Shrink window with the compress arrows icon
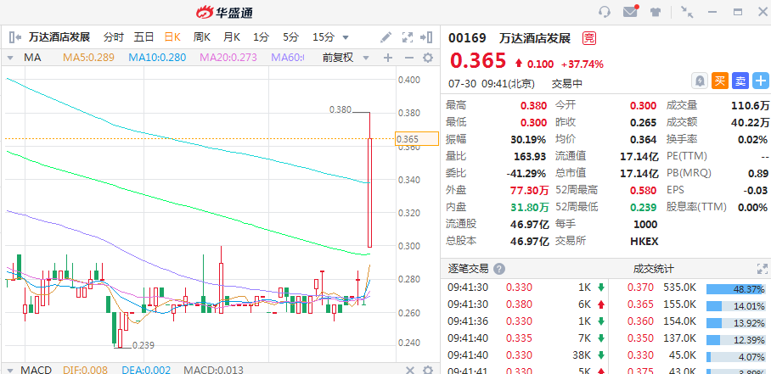Image resolution: width=771 pixels, height=374 pixels. [x=687, y=12]
